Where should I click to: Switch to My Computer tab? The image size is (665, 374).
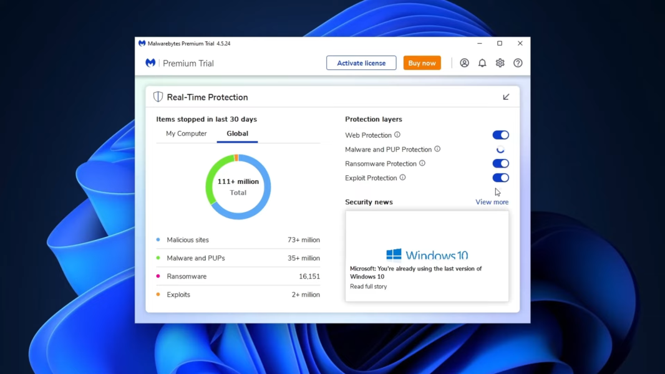pyautogui.click(x=186, y=133)
